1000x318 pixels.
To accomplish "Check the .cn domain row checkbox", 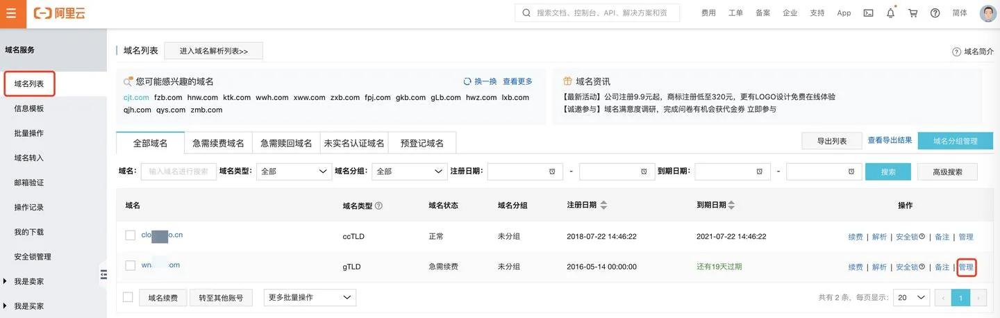I will (130, 235).
